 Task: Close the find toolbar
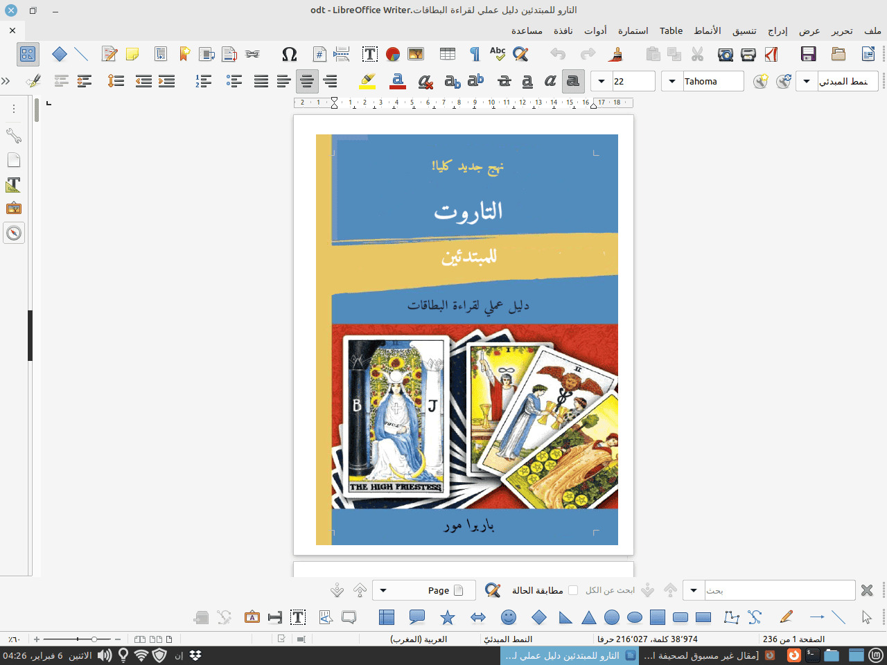867,590
